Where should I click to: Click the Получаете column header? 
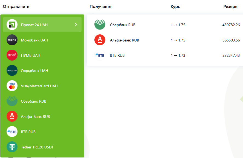(100, 7)
